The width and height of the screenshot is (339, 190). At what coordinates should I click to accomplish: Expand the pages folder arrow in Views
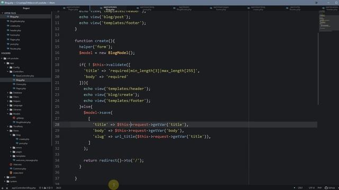pyautogui.click(x=11, y=152)
